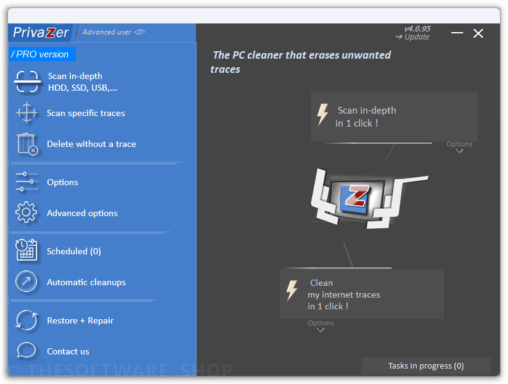Open the Options menu entry in sidebar

pyautogui.click(x=62, y=182)
